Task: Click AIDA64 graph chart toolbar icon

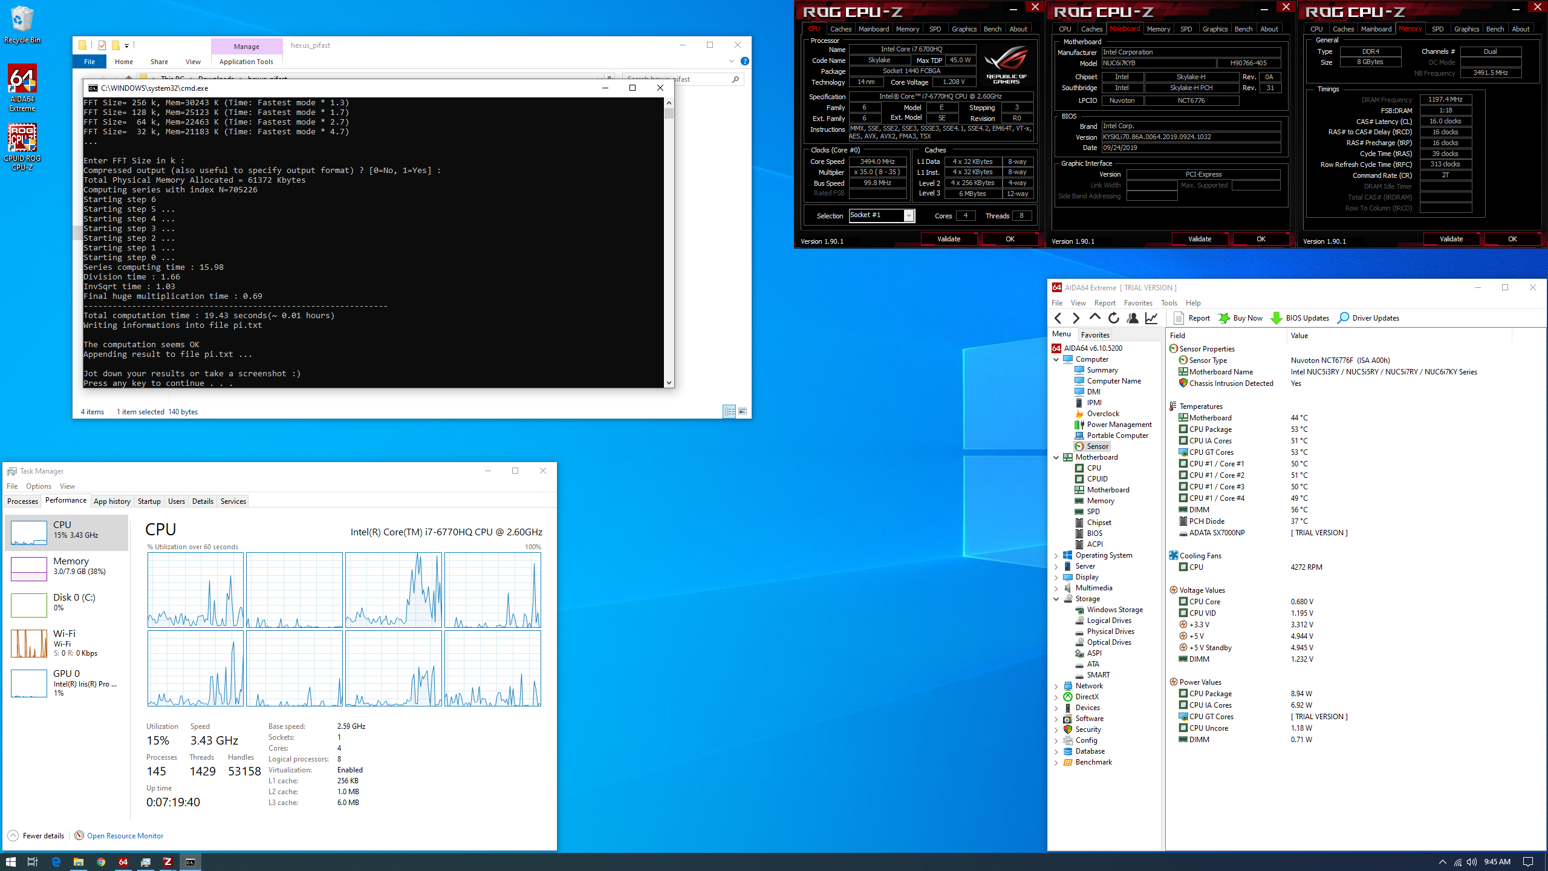Action: tap(1151, 318)
